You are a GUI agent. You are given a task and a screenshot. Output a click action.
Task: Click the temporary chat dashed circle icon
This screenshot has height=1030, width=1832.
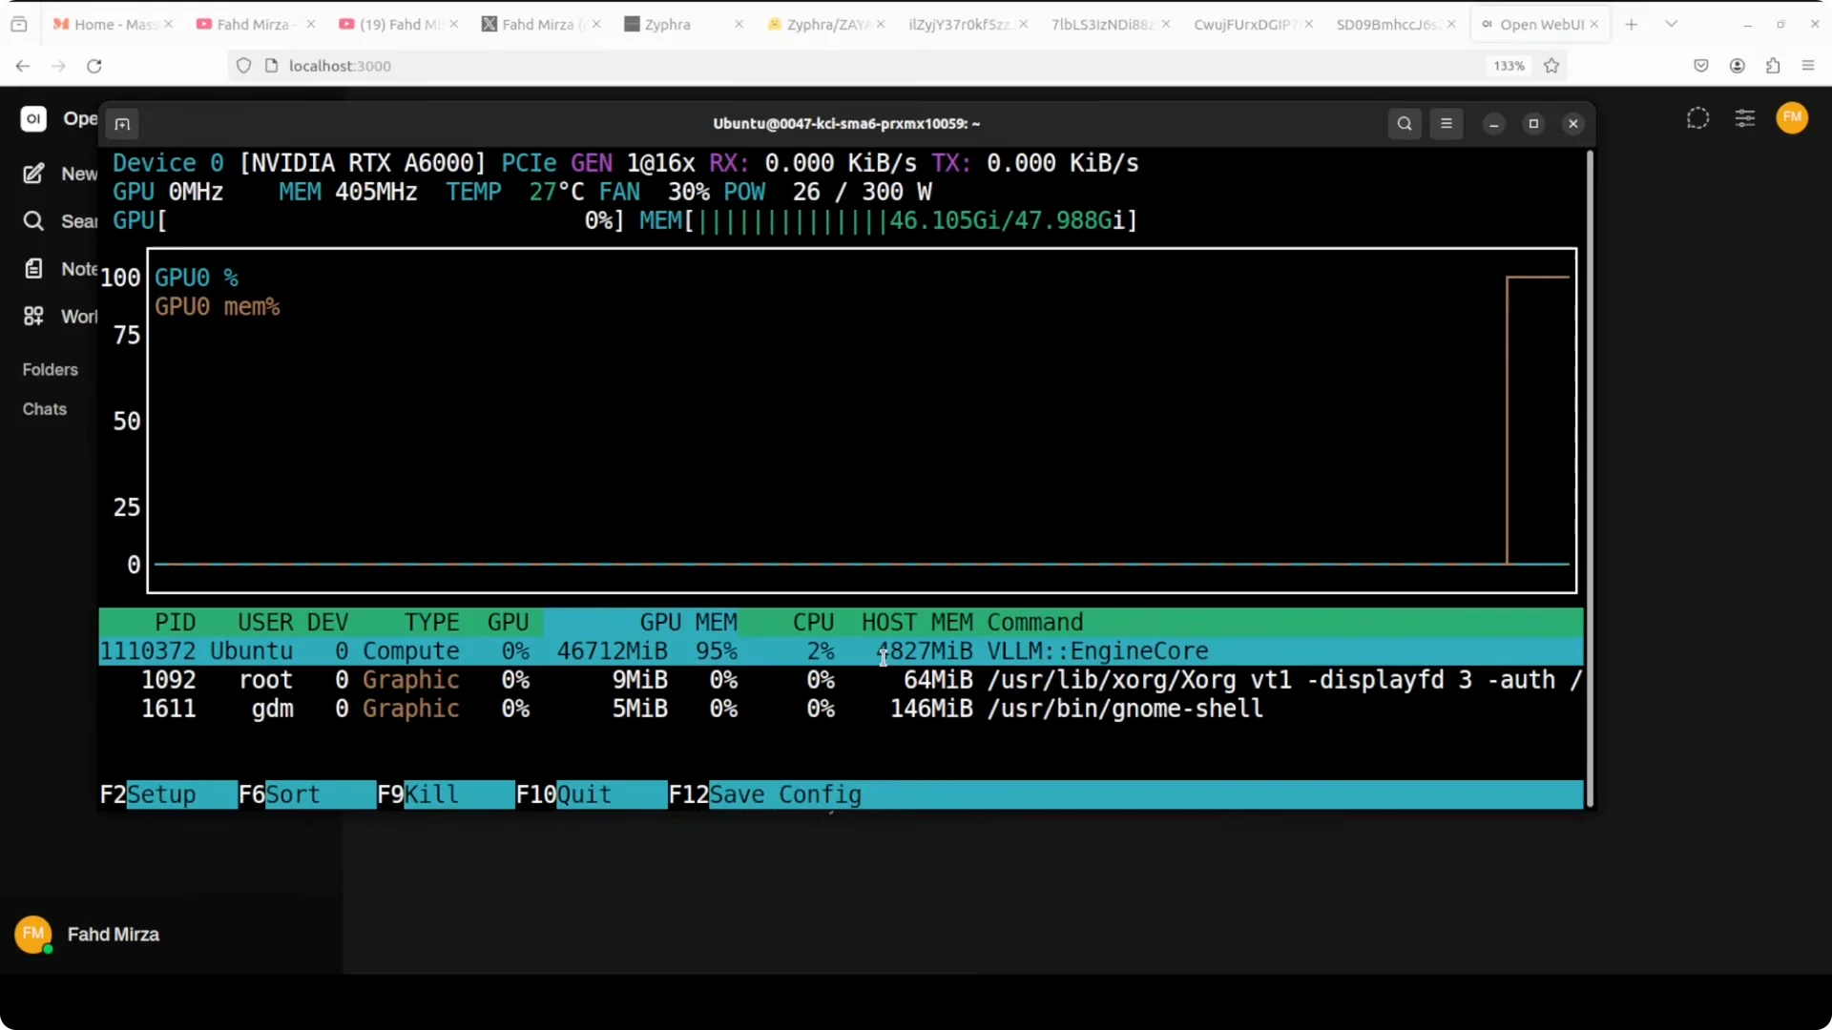[1697, 118]
